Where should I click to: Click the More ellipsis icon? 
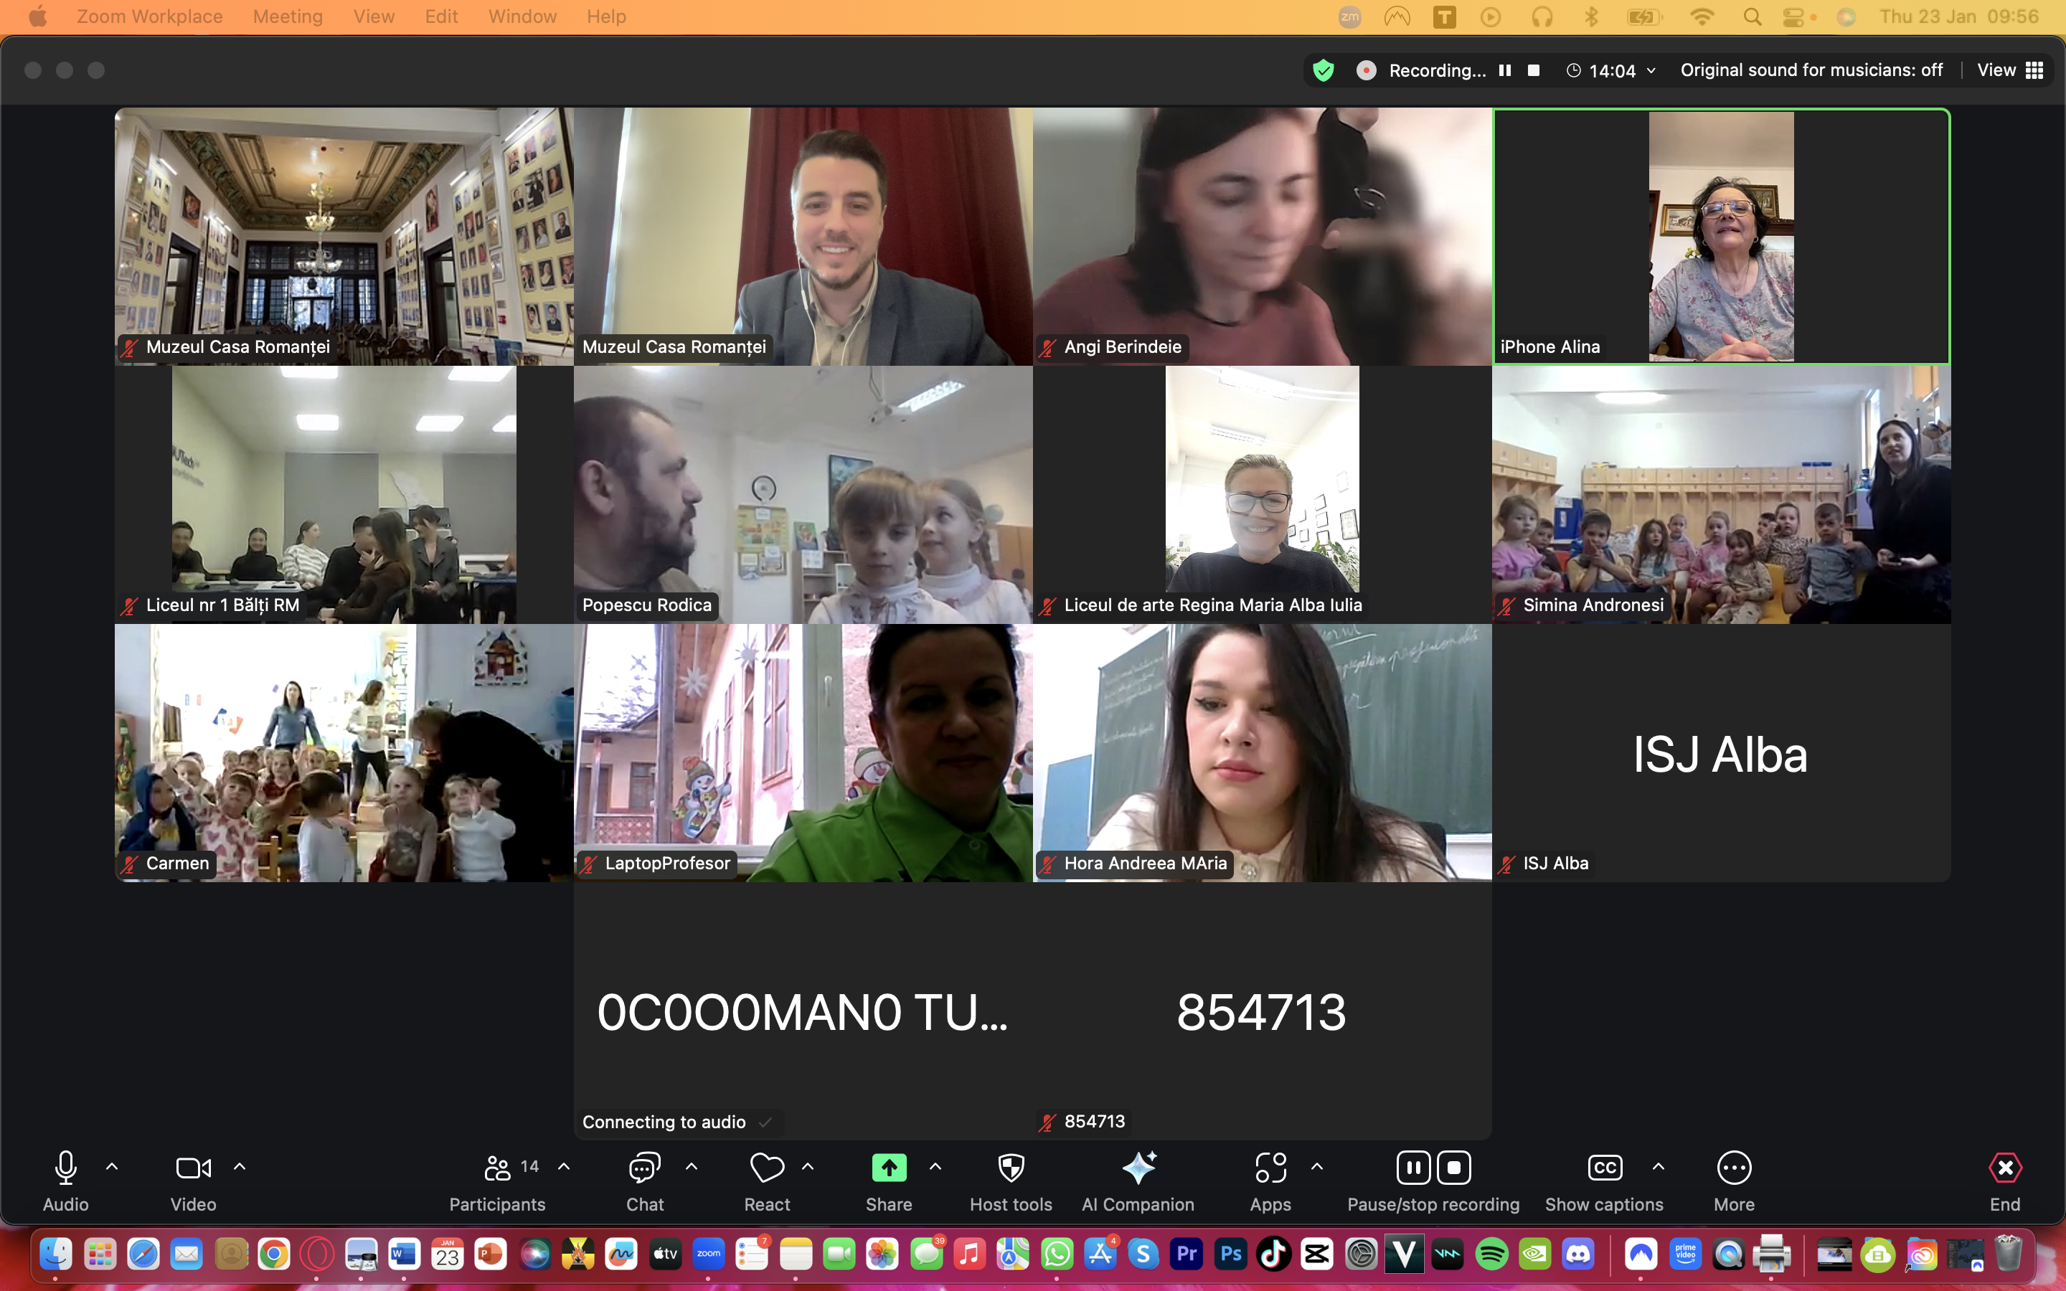click(x=1734, y=1168)
